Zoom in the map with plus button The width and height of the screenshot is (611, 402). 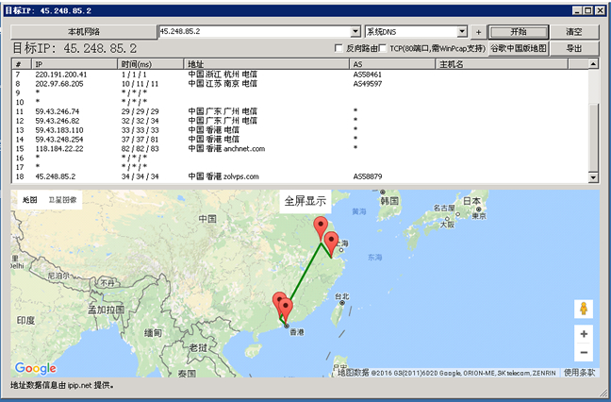(584, 334)
